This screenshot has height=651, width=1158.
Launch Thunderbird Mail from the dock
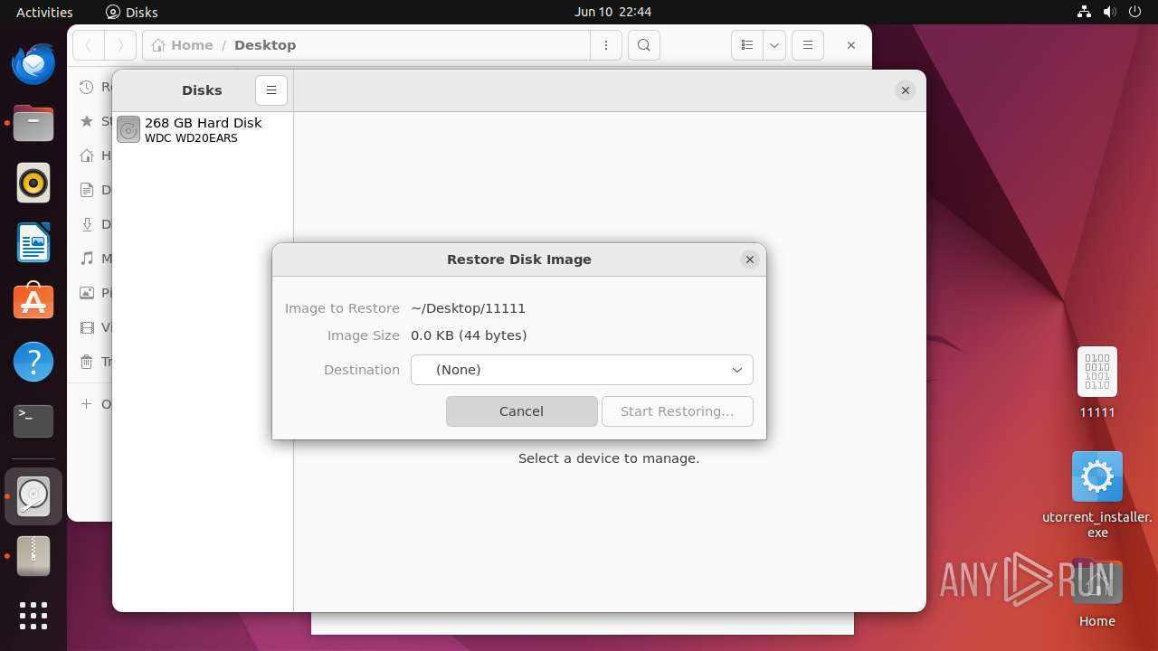point(33,64)
